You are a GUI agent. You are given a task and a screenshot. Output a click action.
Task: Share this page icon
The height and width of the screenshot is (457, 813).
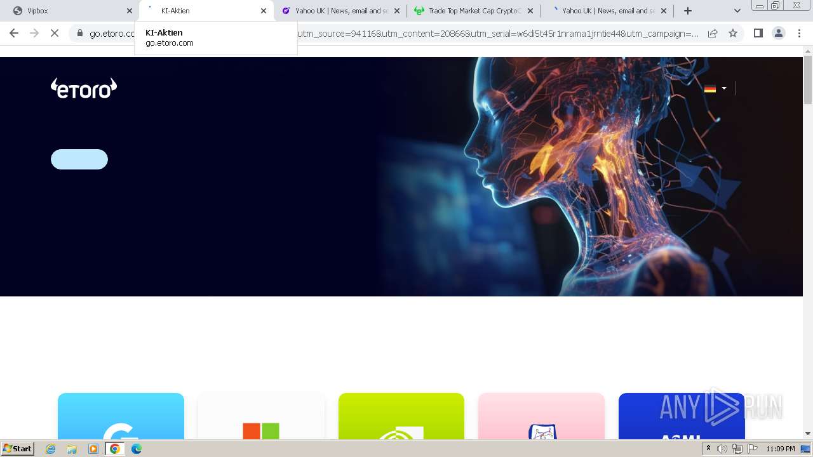pos(713,33)
